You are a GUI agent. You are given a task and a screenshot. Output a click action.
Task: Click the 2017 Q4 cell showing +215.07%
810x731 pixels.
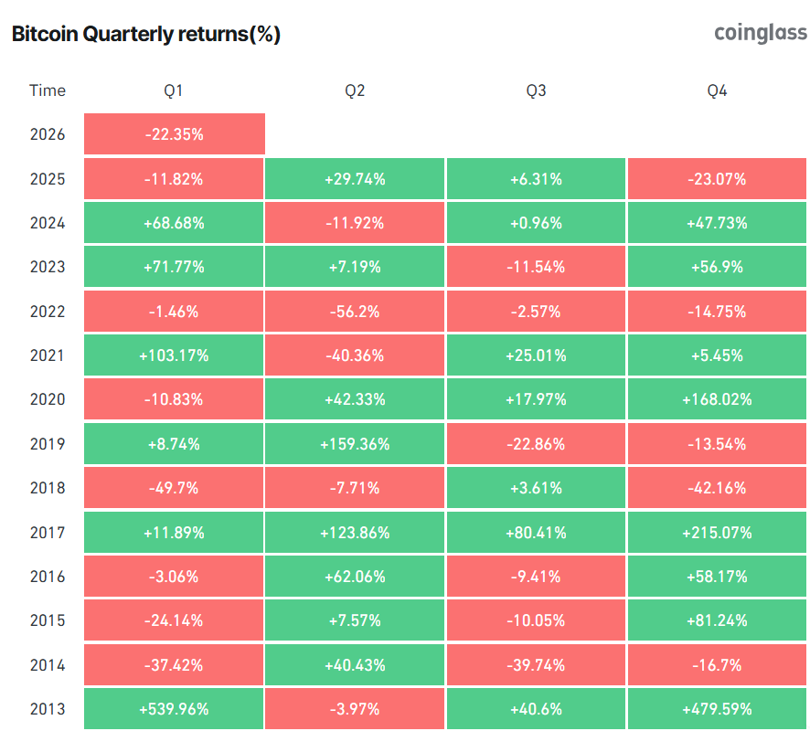[717, 532]
